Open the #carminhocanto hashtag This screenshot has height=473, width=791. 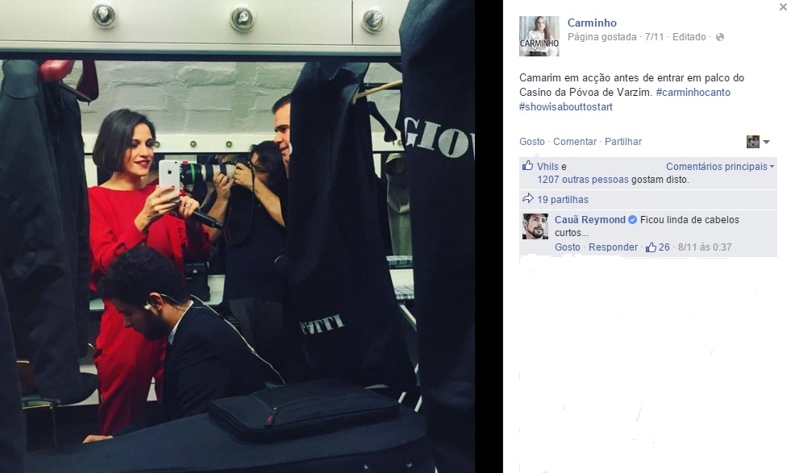[x=693, y=93]
